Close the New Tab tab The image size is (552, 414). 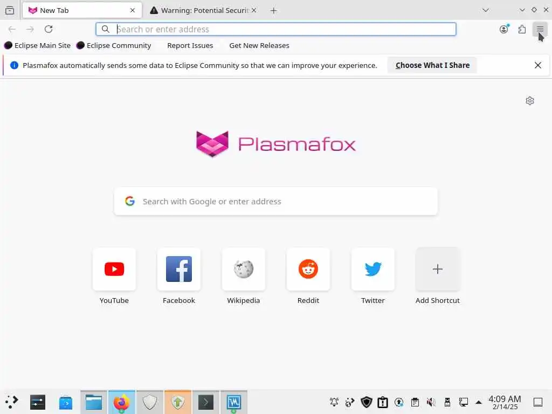pos(133,11)
